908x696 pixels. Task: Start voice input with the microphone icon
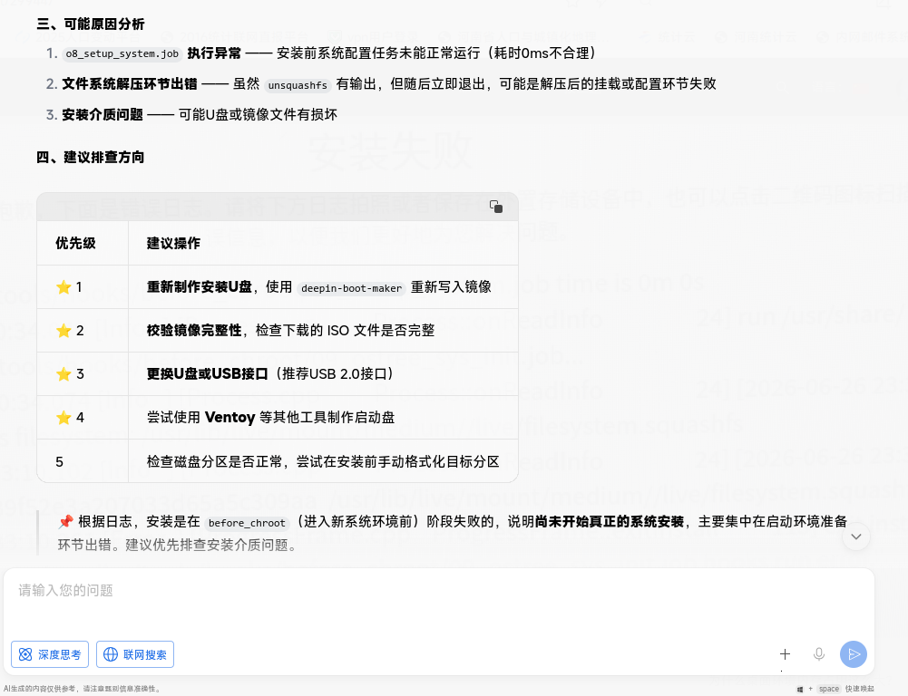[819, 653]
